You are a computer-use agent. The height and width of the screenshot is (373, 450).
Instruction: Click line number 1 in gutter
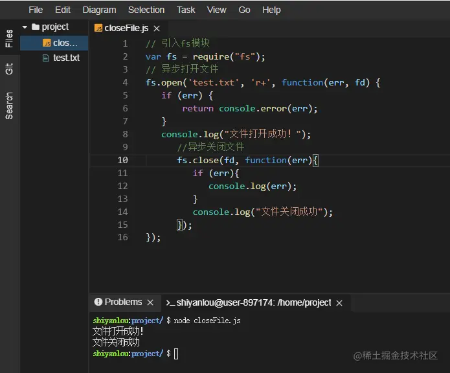(x=125, y=43)
